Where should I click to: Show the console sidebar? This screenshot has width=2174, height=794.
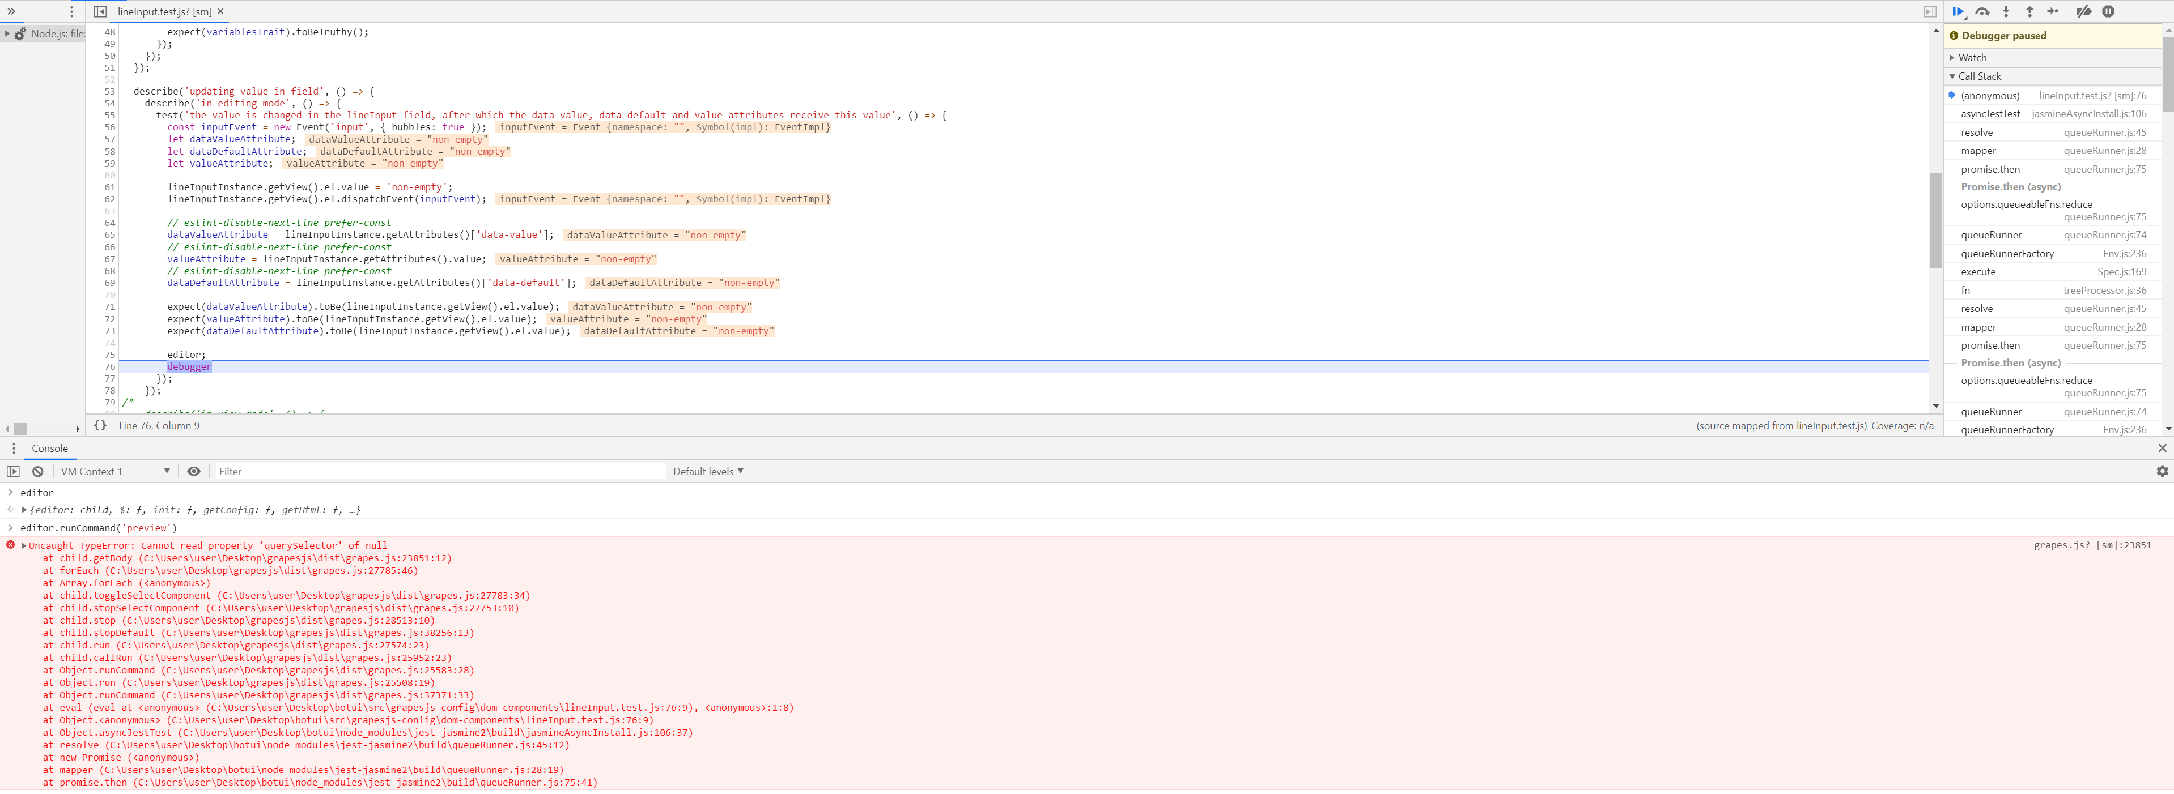(12, 471)
